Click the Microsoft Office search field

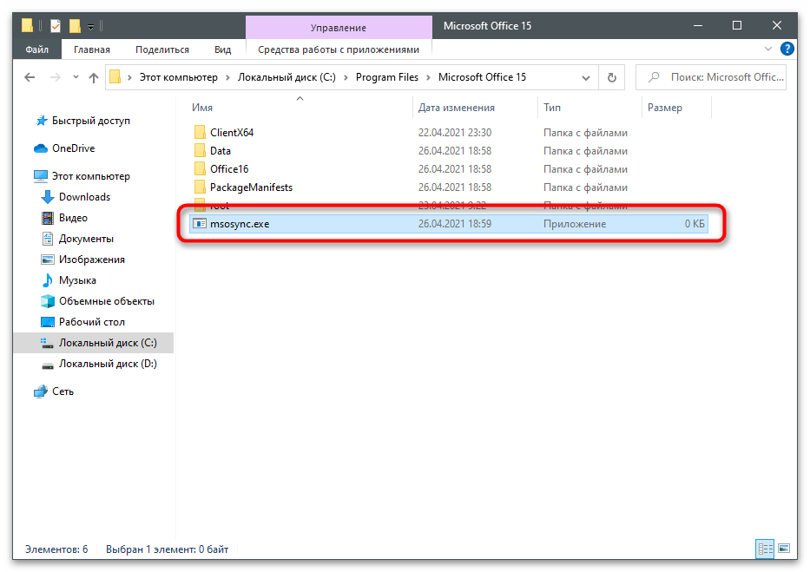[x=711, y=77]
